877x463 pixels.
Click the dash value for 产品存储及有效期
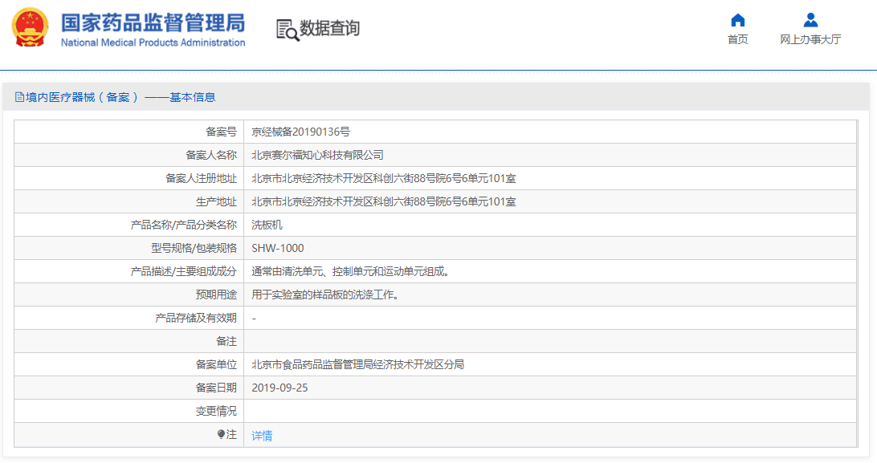pyautogui.click(x=254, y=319)
